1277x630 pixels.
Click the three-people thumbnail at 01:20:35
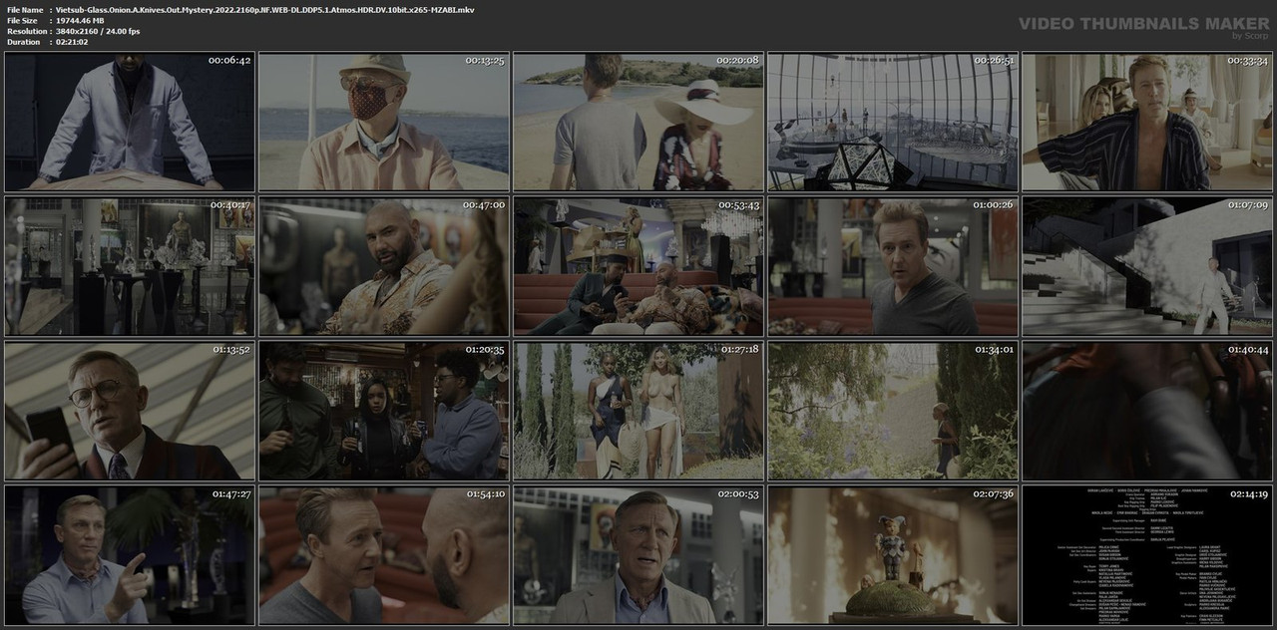tap(384, 411)
